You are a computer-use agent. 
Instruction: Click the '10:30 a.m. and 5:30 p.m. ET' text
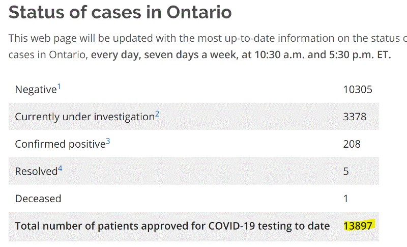point(323,55)
